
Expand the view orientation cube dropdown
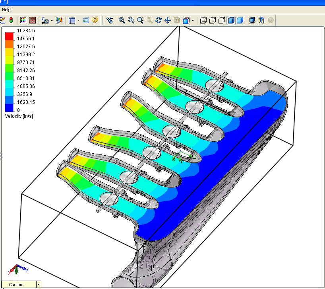193,20
